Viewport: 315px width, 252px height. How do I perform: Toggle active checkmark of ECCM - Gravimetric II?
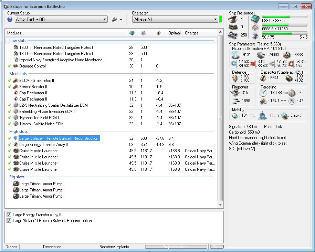point(9,80)
